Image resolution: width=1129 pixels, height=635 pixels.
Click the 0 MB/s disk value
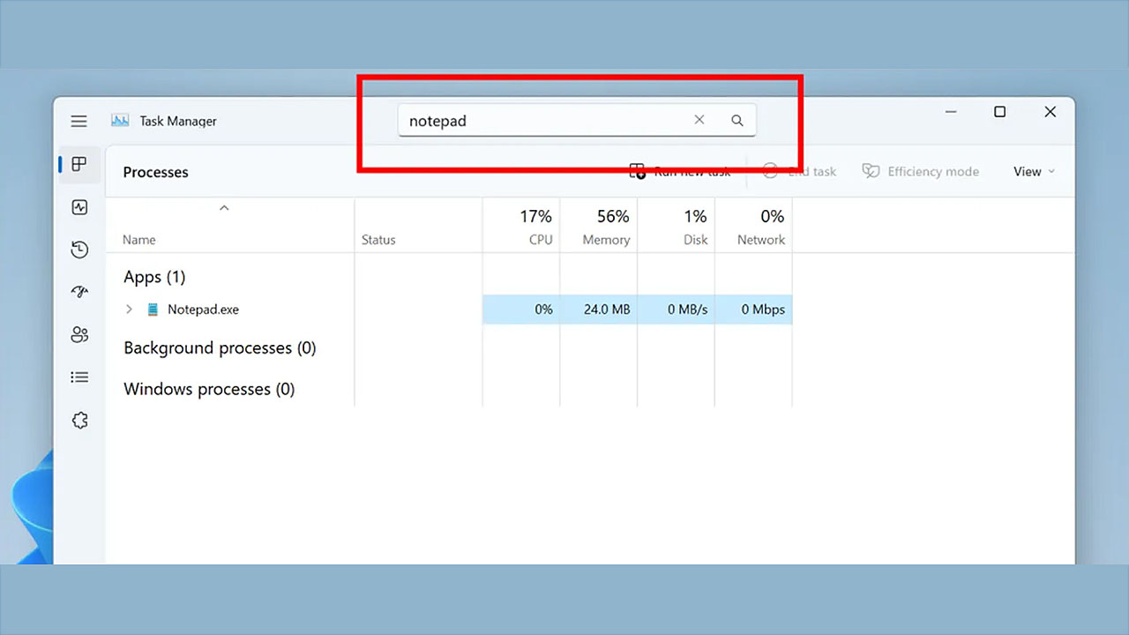688,310
